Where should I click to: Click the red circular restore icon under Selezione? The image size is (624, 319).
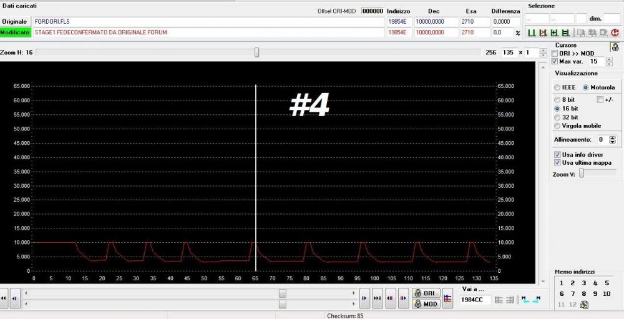click(615, 32)
